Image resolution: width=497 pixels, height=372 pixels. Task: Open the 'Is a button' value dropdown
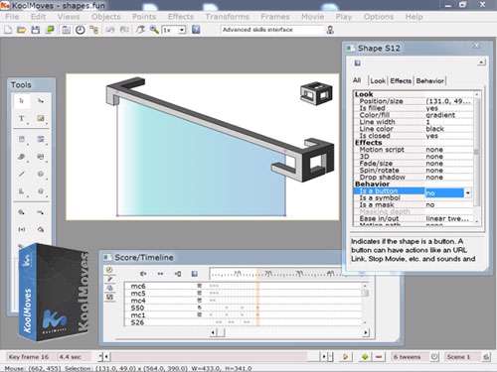(467, 193)
